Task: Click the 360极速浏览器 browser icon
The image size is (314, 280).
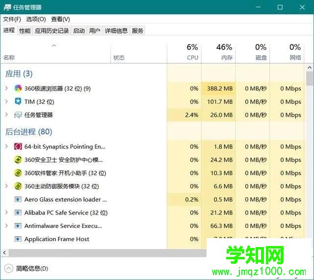Action: (x=18, y=89)
